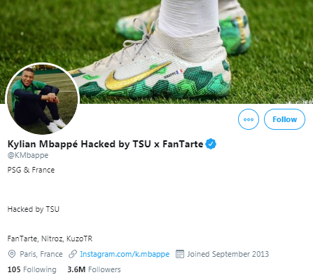Click the PSG & France bio line

31,170
